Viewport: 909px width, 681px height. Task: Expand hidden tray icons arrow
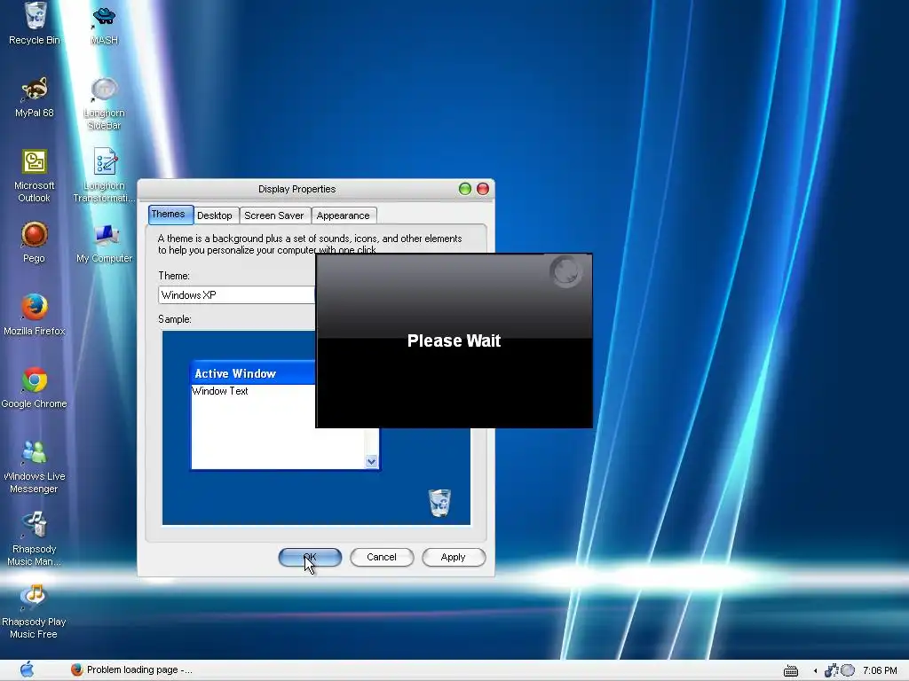click(815, 671)
